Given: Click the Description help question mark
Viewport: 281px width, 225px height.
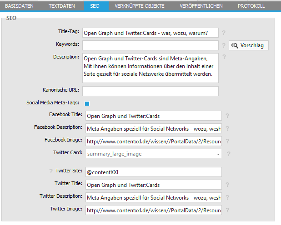Looking at the screenshot, I should click(224, 57).
